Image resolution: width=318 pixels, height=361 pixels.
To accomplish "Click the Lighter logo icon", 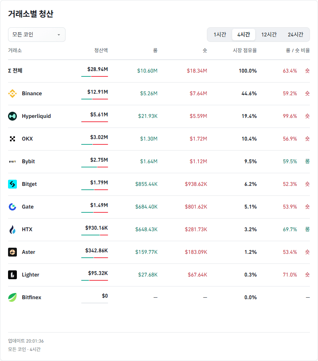I will (x=12, y=275).
